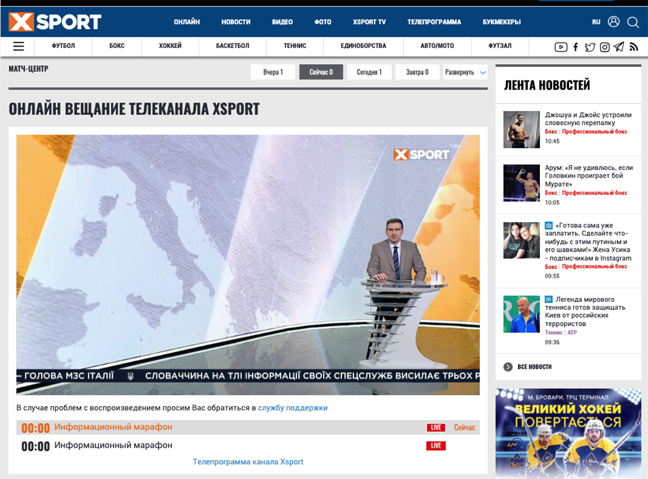Switch to Вчера 1 tab
The height and width of the screenshot is (479, 648).
point(273,72)
